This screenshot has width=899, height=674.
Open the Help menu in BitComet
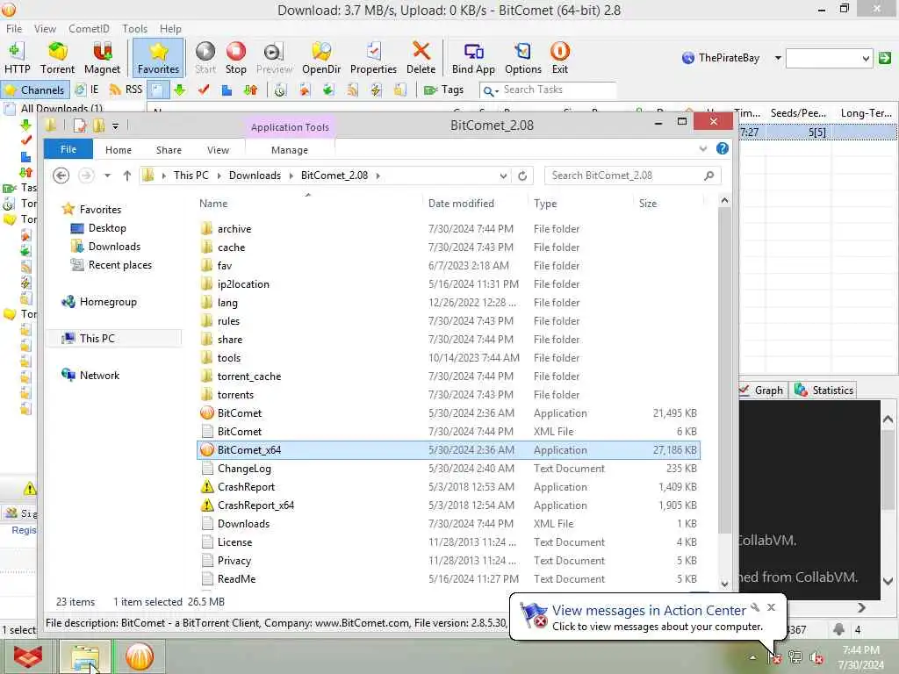pyautogui.click(x=170, y=29)
